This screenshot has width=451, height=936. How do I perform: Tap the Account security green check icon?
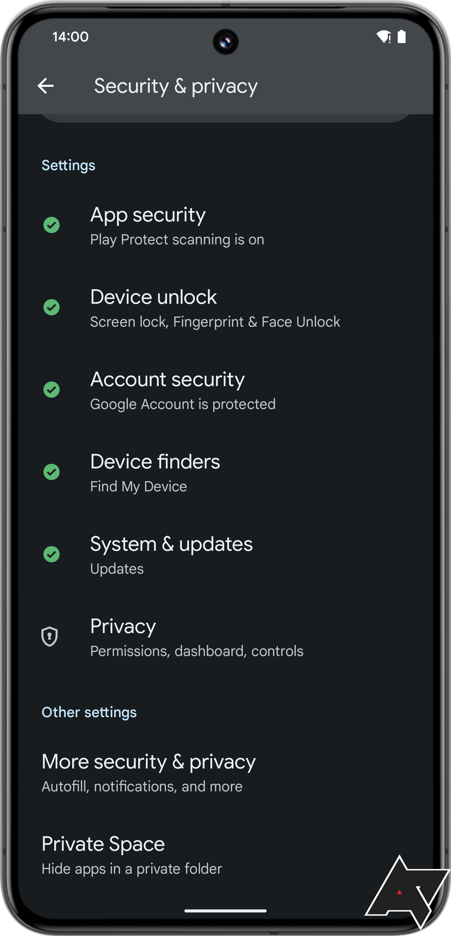pyautogui.click(x=52, y=390)
